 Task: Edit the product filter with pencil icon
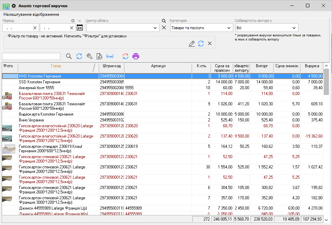tap(192, 44)
